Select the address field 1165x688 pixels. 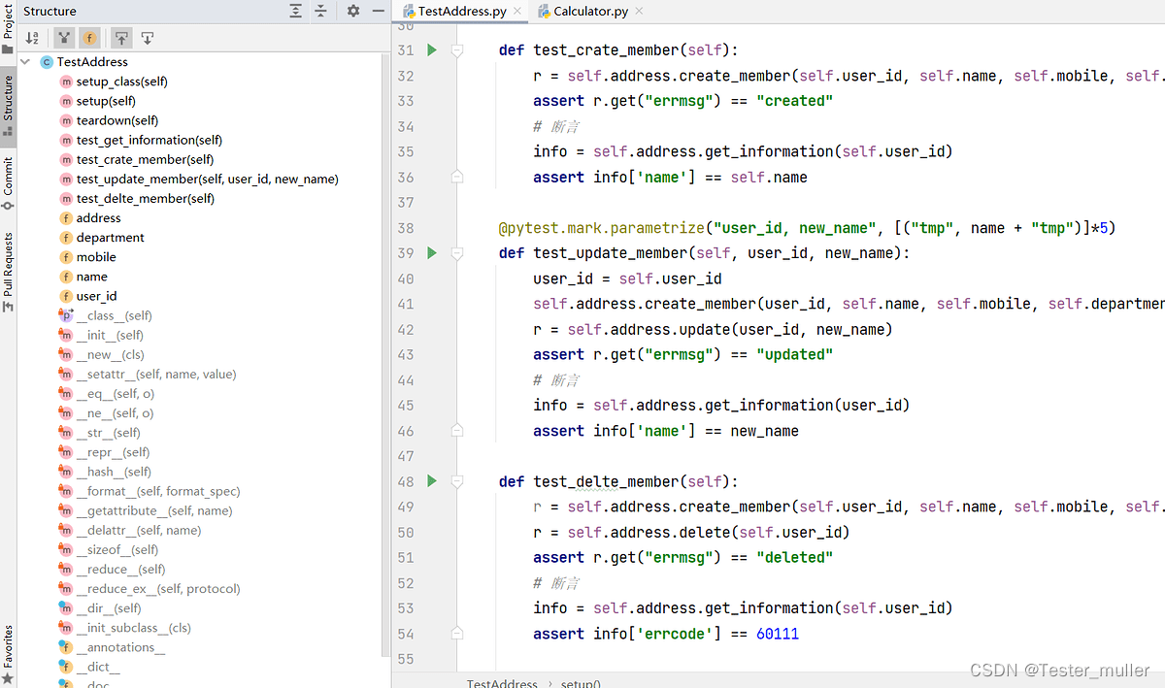(98, 217)
